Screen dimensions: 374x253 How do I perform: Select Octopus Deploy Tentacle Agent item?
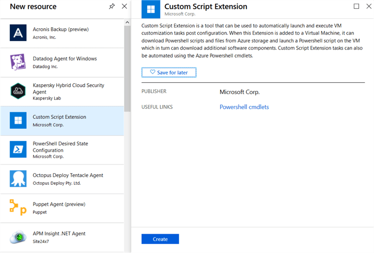click(x=62, y=179)
